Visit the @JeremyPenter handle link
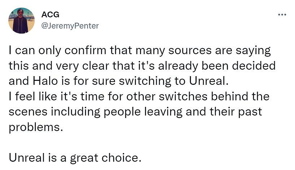Screen dimensions: 295x170 [x=70, y=26]
